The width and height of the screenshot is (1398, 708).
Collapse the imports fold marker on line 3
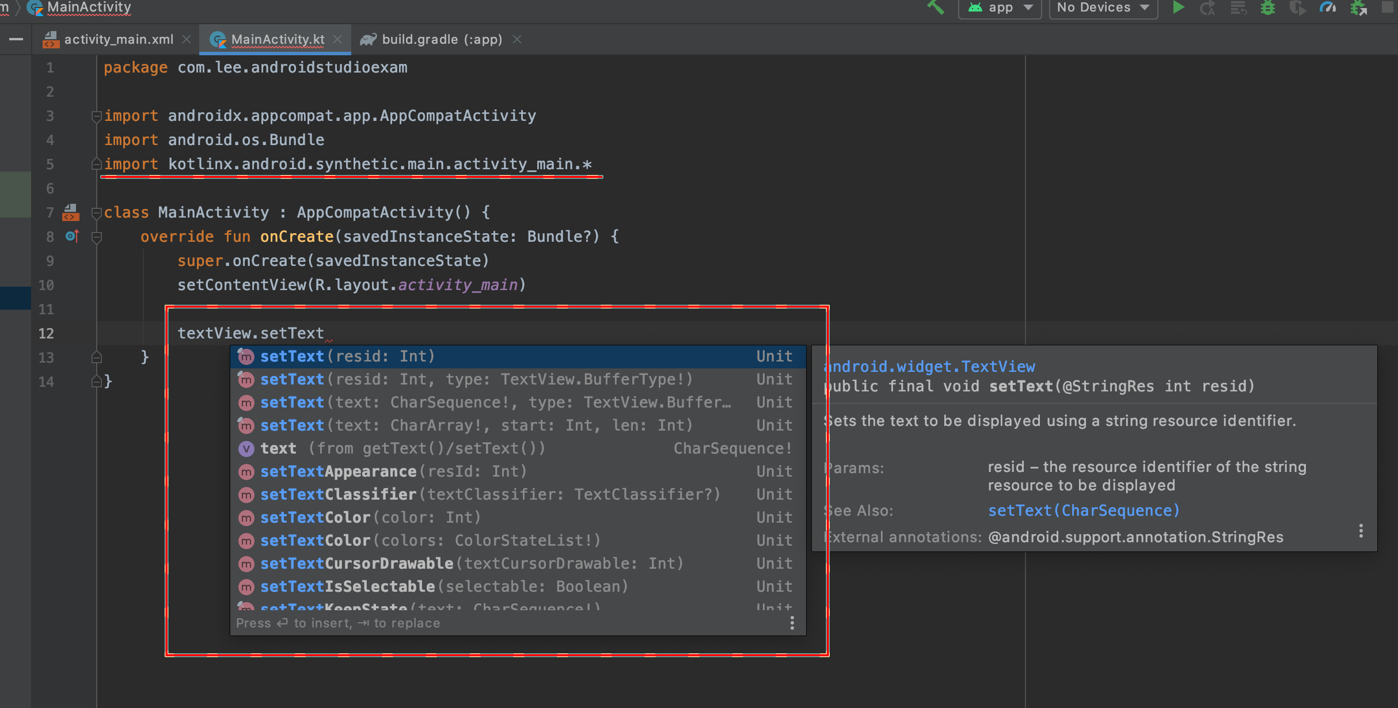pyautogui.click(x=97, y=116)
